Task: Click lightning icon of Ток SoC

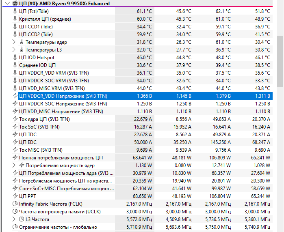Action: (x=15, y=127)
